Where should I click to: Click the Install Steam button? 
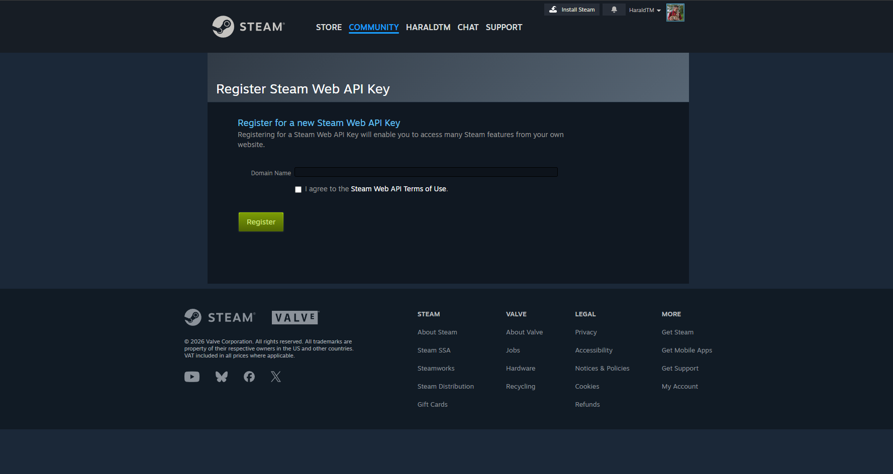[571, 9]
